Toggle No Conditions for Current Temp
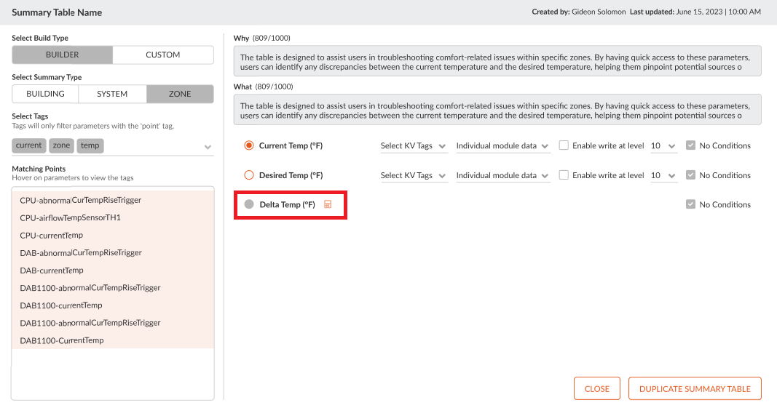 [691, 145]
